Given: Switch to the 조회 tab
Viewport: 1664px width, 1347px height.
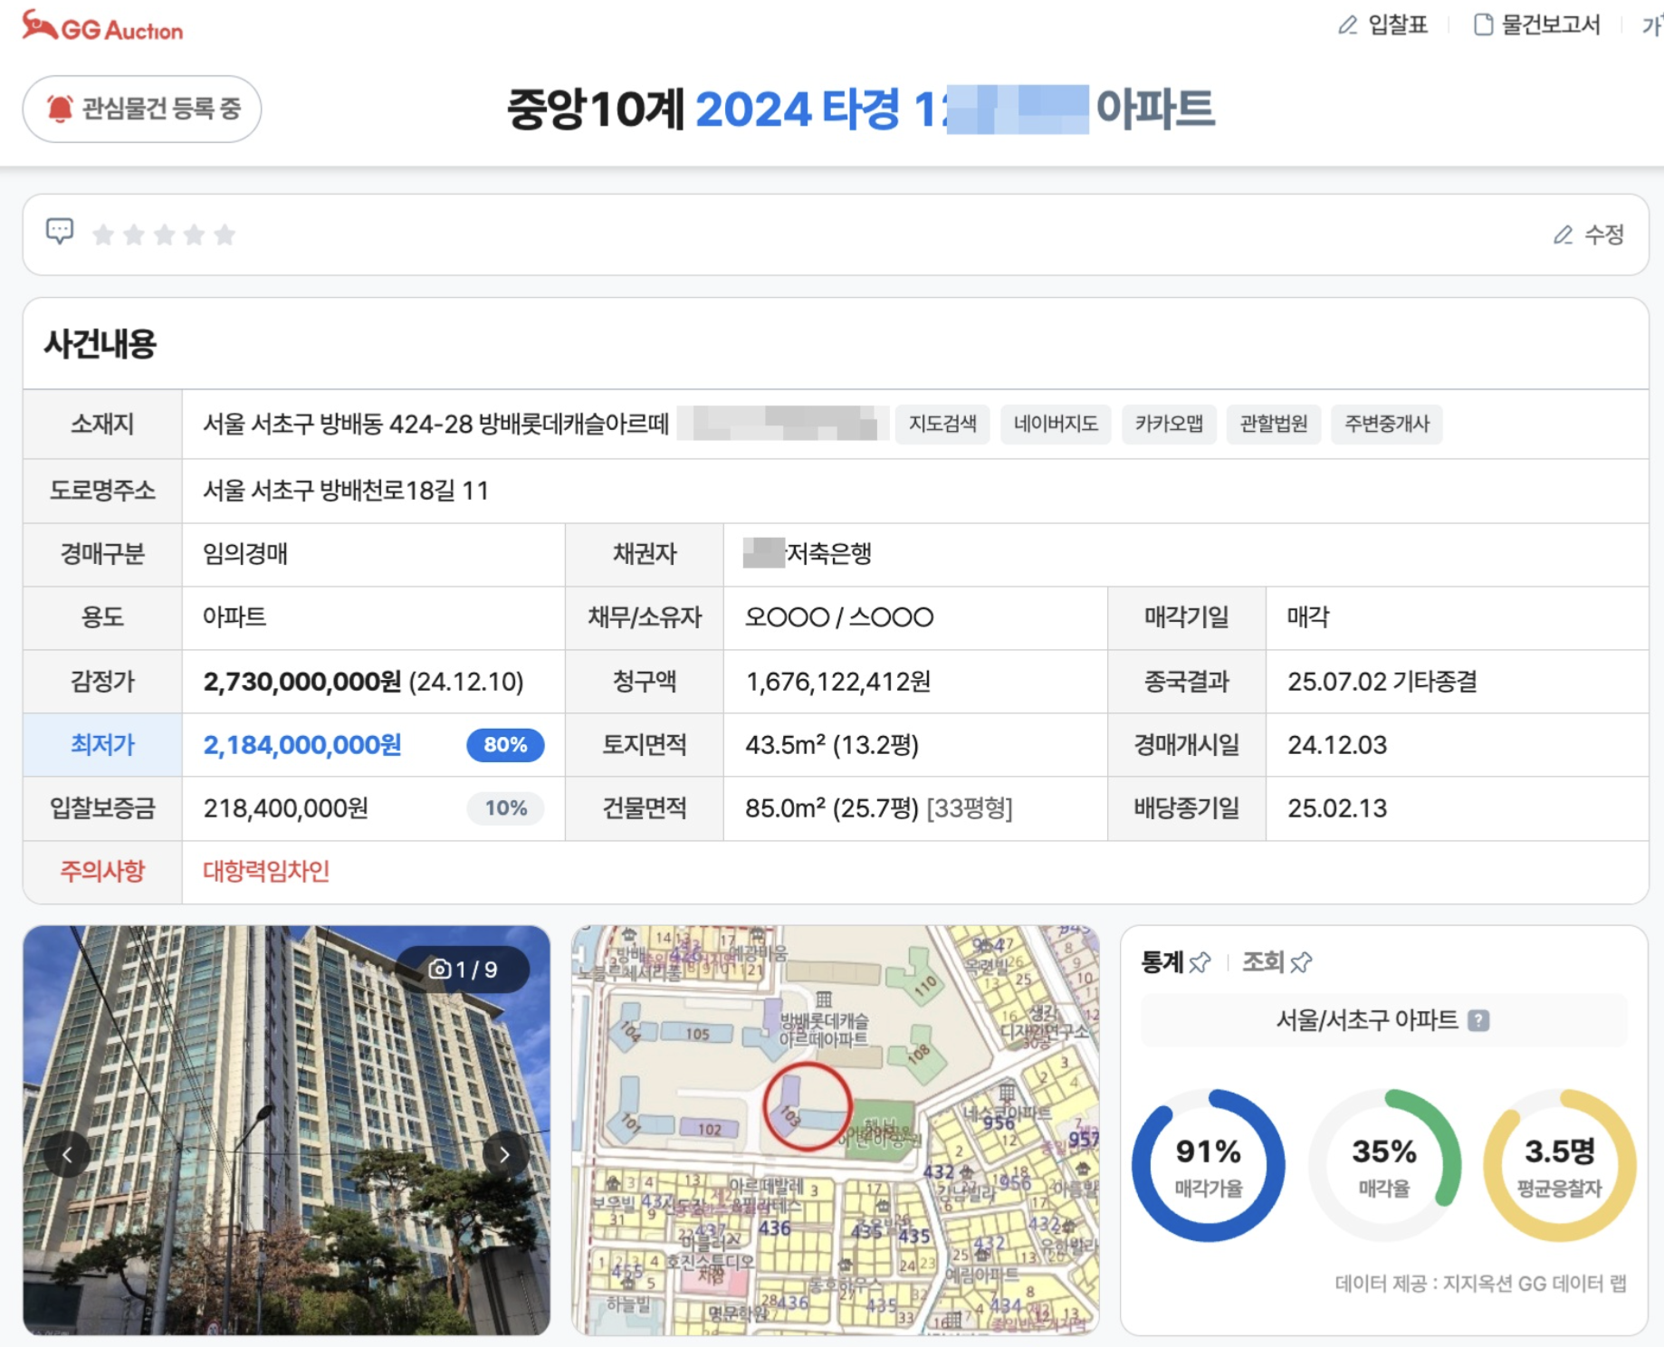Looking at the screenshot, I should (x=1264, y=962).
